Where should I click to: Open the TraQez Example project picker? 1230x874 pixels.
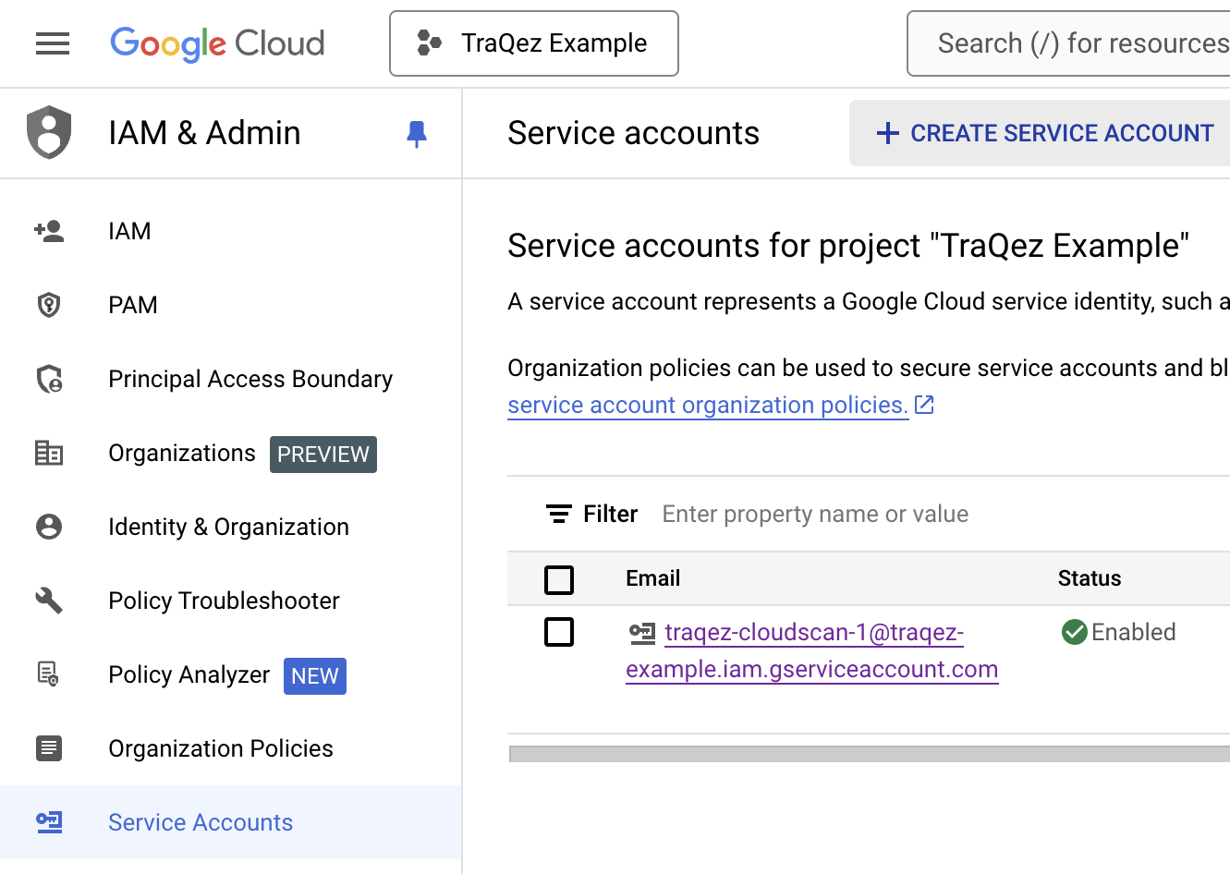(x=533, y=42)
